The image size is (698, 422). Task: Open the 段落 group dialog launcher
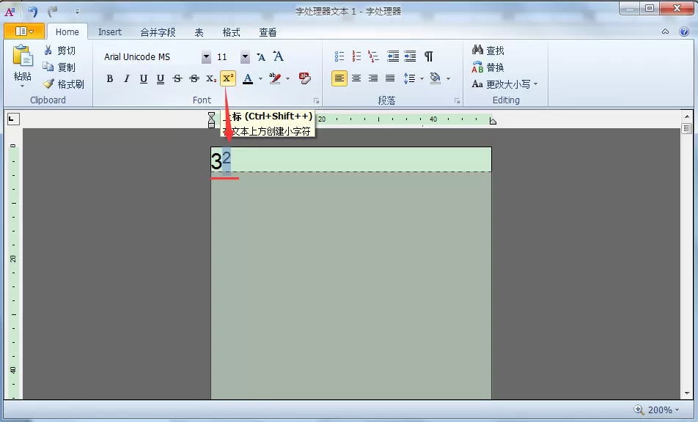click(x=458, y=101)
